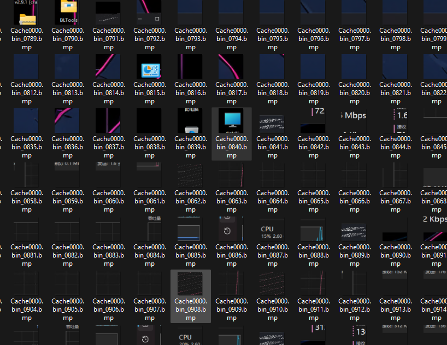The image size is (447, 345).
Task: Click the blue graph thumbnail bin_0888.bmp
Action: point(314,229)
